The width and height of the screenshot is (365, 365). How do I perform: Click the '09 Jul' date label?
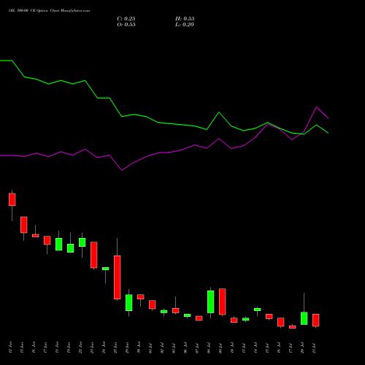tap(220, 347)
